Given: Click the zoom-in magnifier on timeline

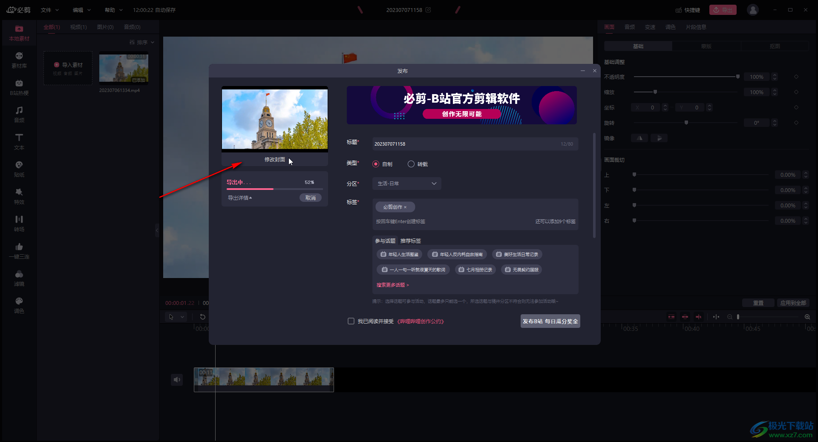Looking at the screenshot, I should coord(807,317).
